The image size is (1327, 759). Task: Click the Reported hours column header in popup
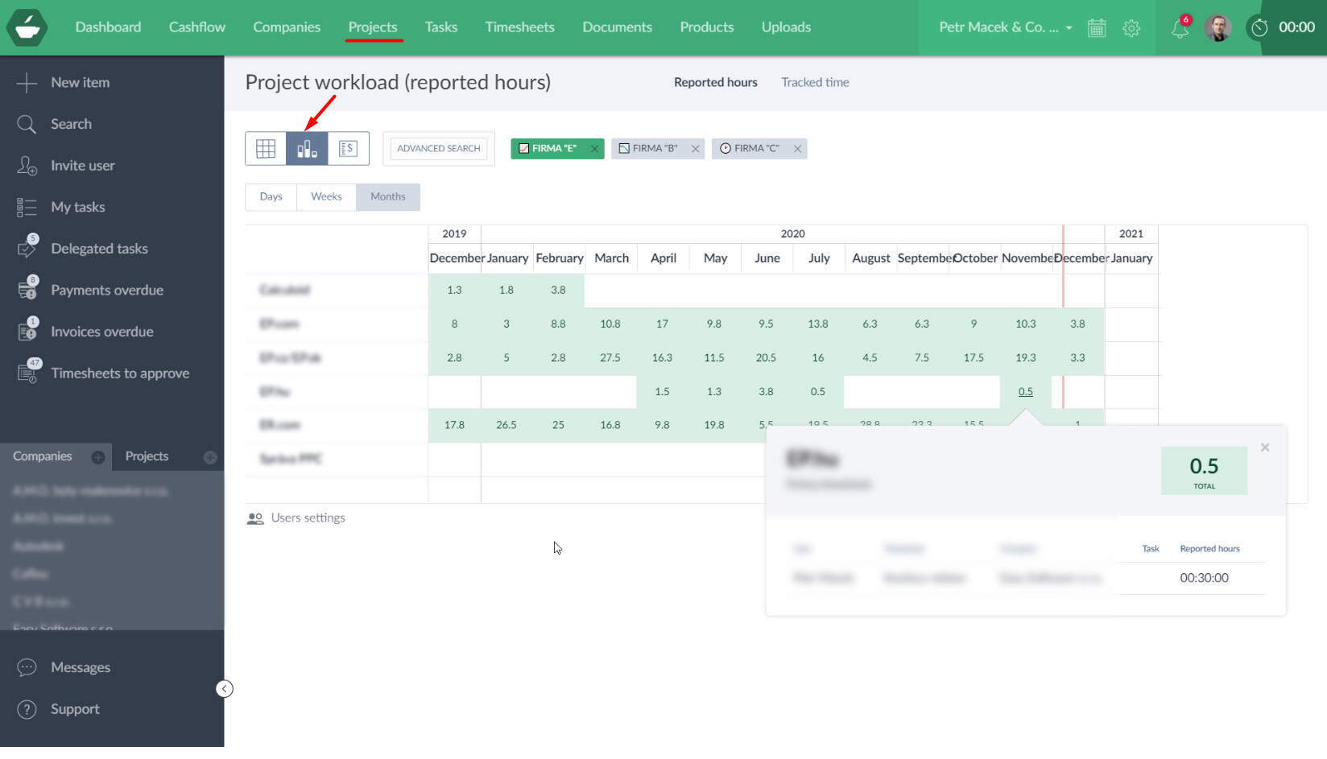(1210, 549)
